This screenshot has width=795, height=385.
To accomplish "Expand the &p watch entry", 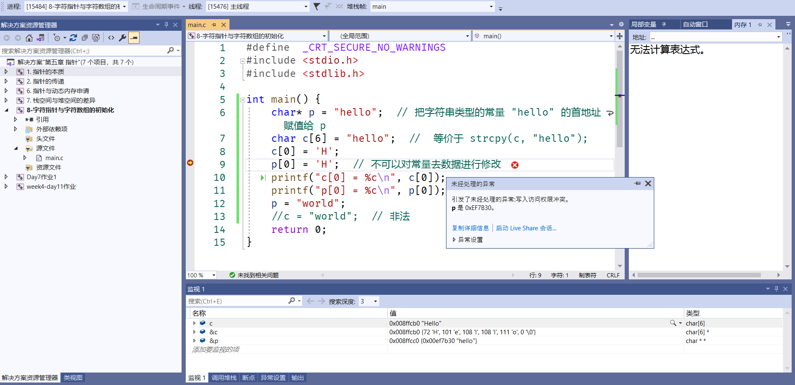I will [x=194, y=341].
